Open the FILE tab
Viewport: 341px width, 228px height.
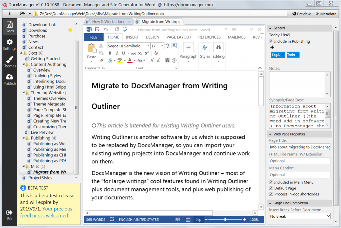pyautogui.click(x=94, y=37)
